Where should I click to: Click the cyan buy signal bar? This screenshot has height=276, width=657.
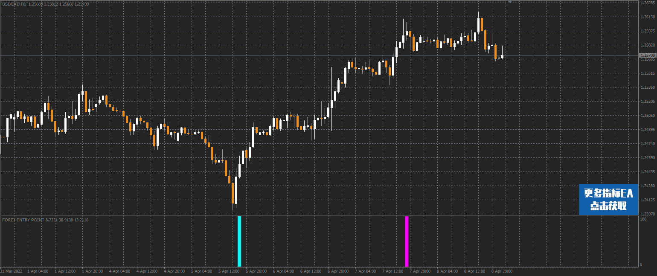(x=239, y=241)
